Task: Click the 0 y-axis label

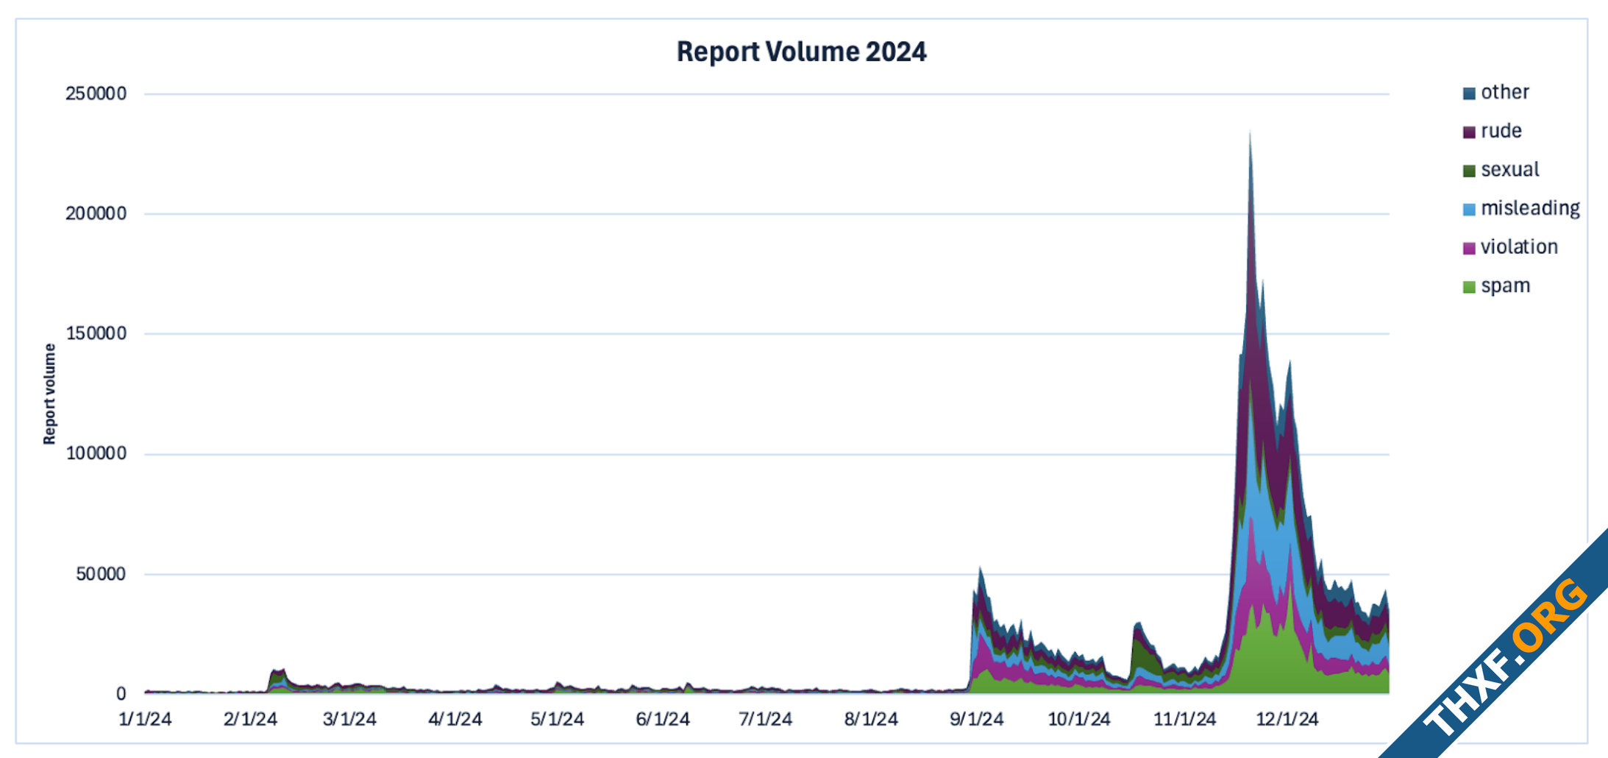Action: click(x=121, y=693)
